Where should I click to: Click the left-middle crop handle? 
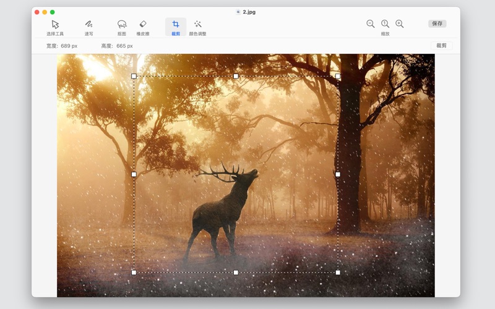tap(134, 174)
